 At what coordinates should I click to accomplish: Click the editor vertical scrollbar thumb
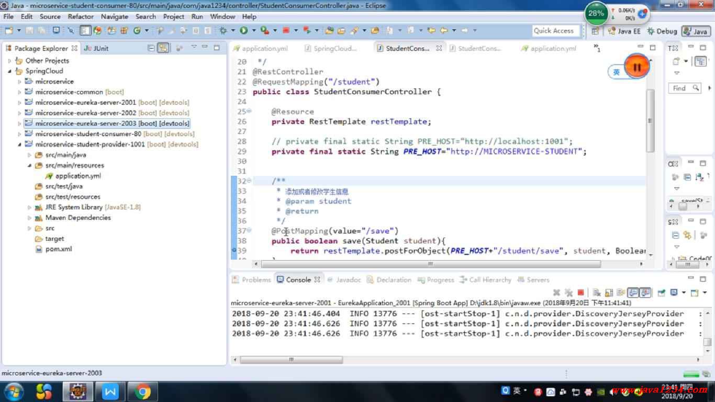tap(650, 120)
